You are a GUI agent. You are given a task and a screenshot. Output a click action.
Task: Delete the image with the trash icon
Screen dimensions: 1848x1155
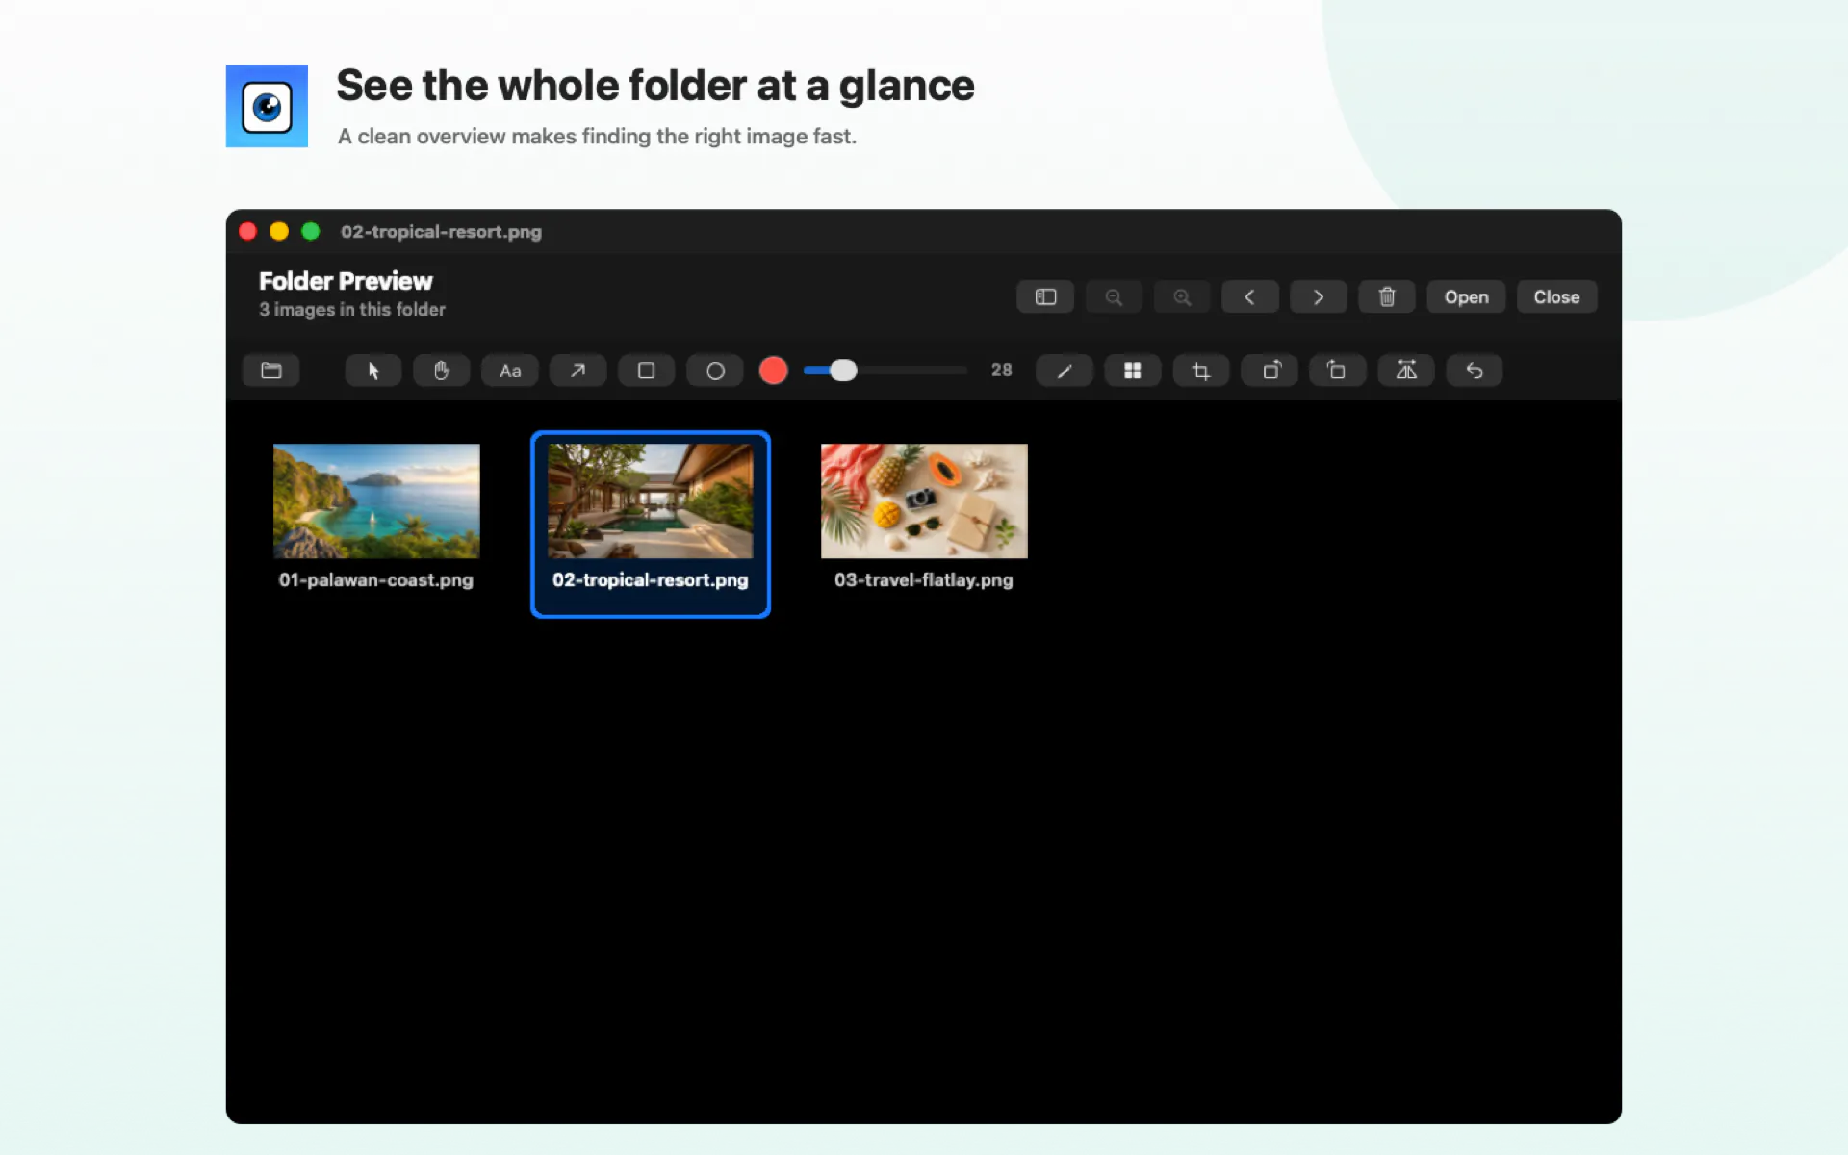coord(1387,296)
